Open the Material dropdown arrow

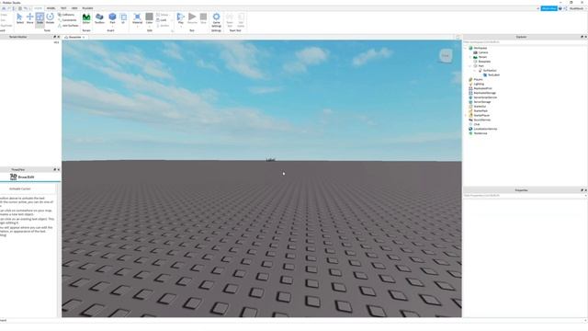click(137, 27)
